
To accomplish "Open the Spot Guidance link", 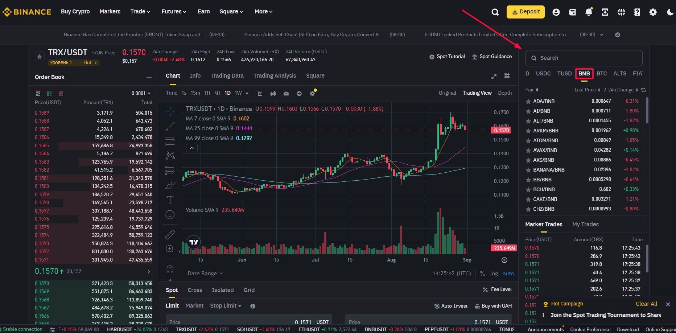I will click(x=492, y=57).
